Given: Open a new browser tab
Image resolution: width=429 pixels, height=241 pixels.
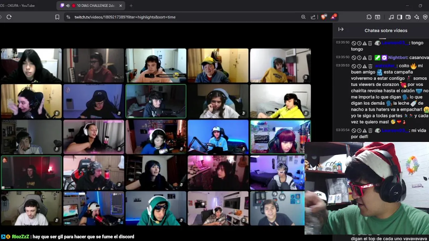Looking at the screenshot, I should tap(131, 6).
